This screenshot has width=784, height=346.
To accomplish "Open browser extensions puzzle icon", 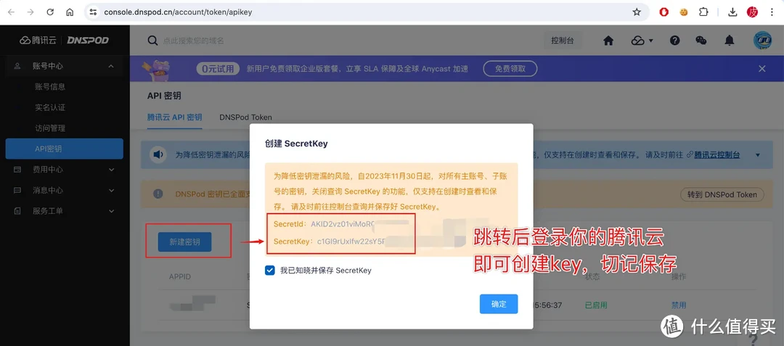I will (703, 12).
